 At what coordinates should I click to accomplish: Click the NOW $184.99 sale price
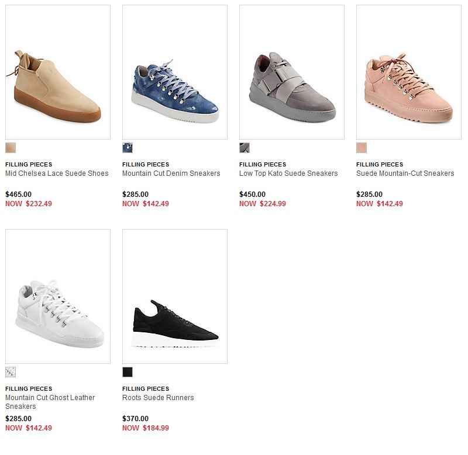146,428
